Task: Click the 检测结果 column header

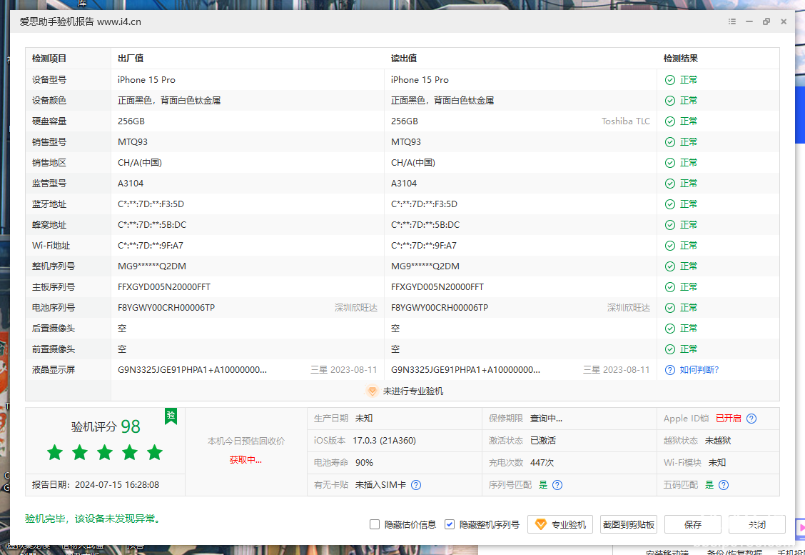Action: click(x=681, y=59)
